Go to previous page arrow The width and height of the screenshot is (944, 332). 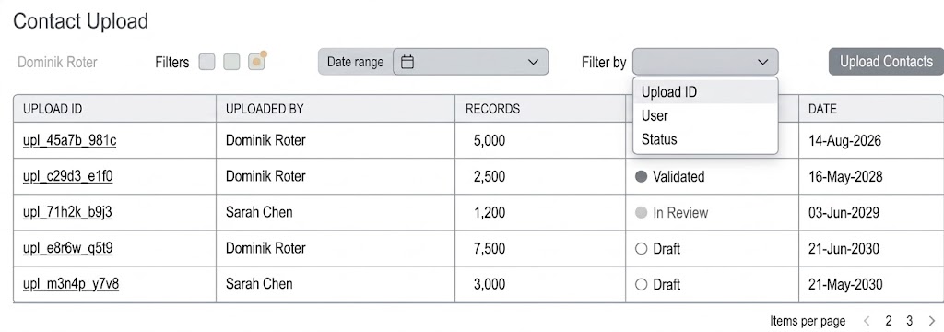click(867, 321)
